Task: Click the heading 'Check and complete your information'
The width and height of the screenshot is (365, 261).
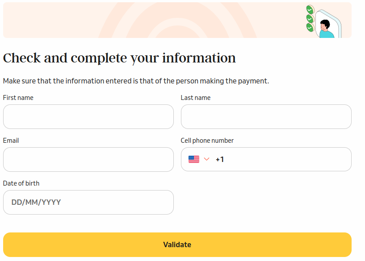Action: [119, 58]
